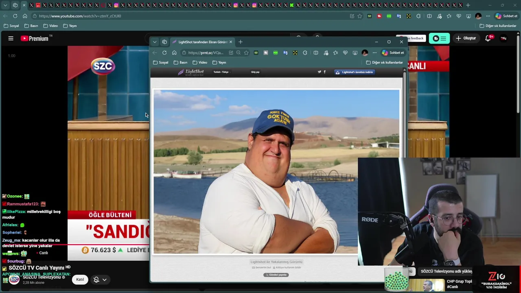Close the LightShot tab

pos(231,42)
